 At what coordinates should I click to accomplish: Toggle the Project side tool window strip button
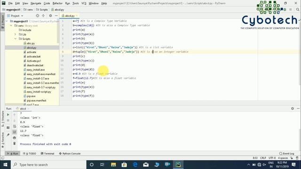2,22
